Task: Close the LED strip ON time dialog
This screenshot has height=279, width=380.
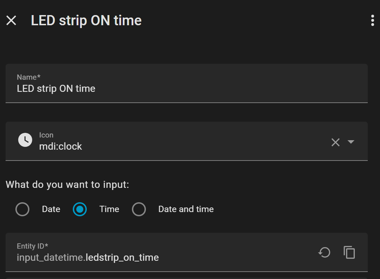Action: pyautogui.click(x=11, y=21)
